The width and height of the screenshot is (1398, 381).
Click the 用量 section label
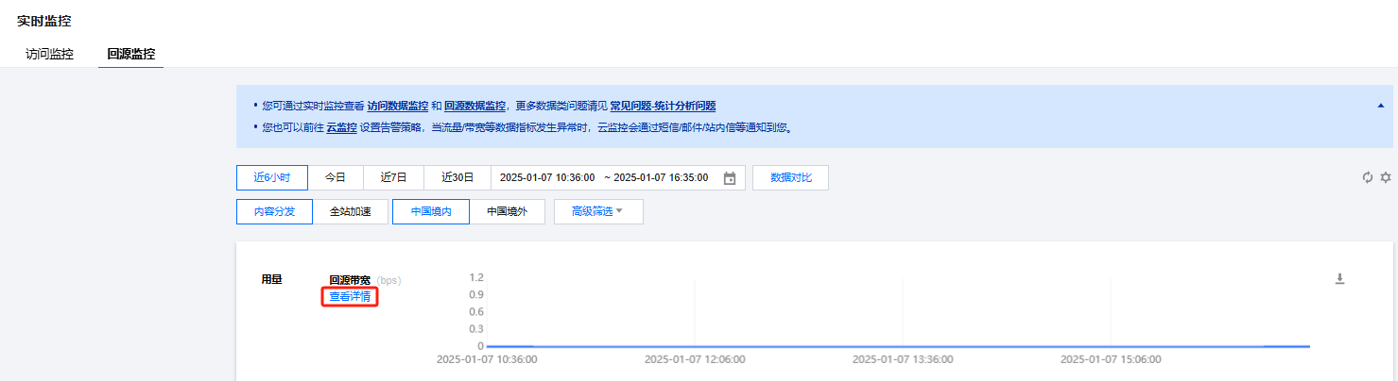[271, 279]
